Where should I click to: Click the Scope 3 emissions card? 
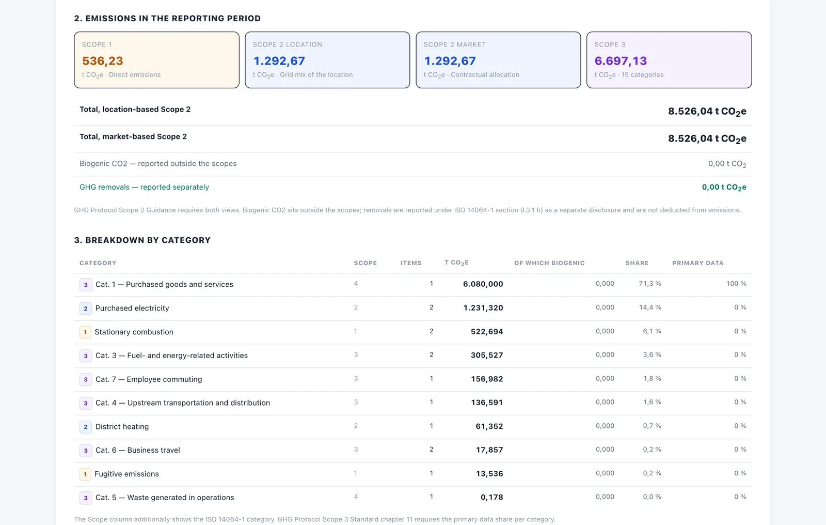669,60
